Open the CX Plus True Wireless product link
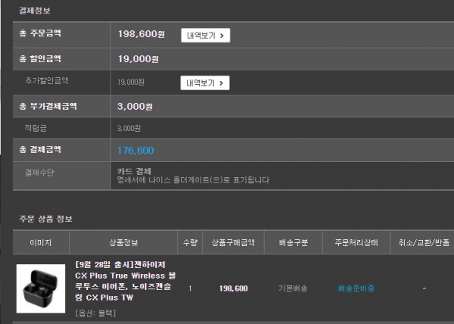The image size is (454, 324). [125, 281]
